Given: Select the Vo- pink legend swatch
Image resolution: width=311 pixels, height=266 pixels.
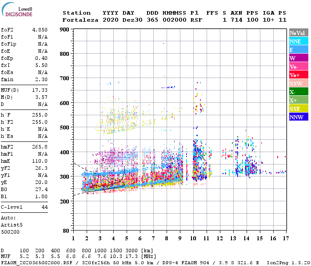Looking at the screenshot, I should (x=299, y=66).
